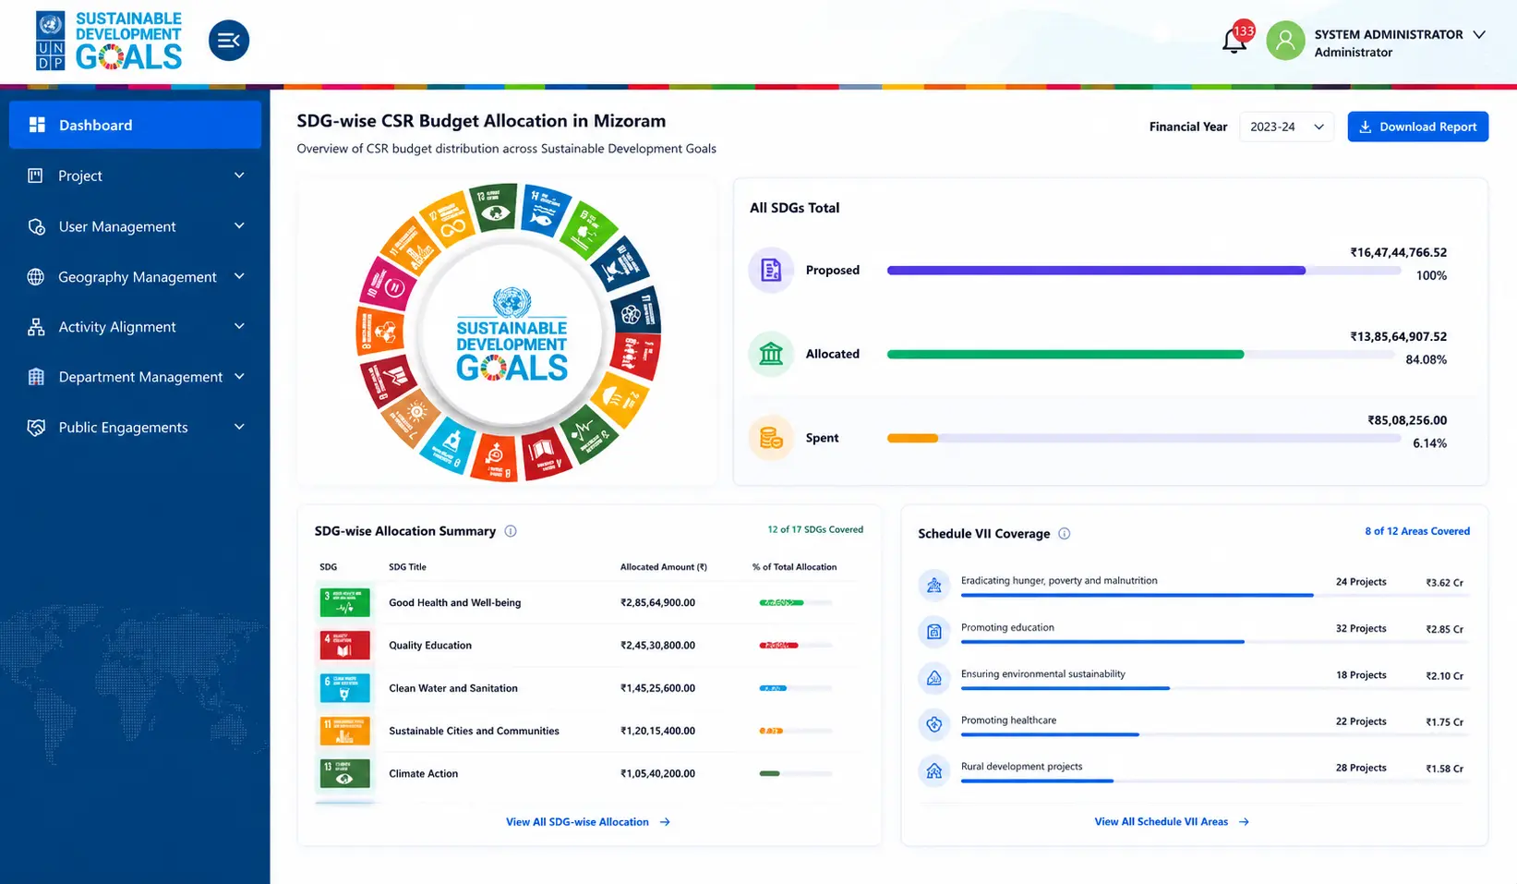Follow View All Schedule VII Areas link
The width and height of the screenshot is (1517, 884).
(x=1172, y=821)
